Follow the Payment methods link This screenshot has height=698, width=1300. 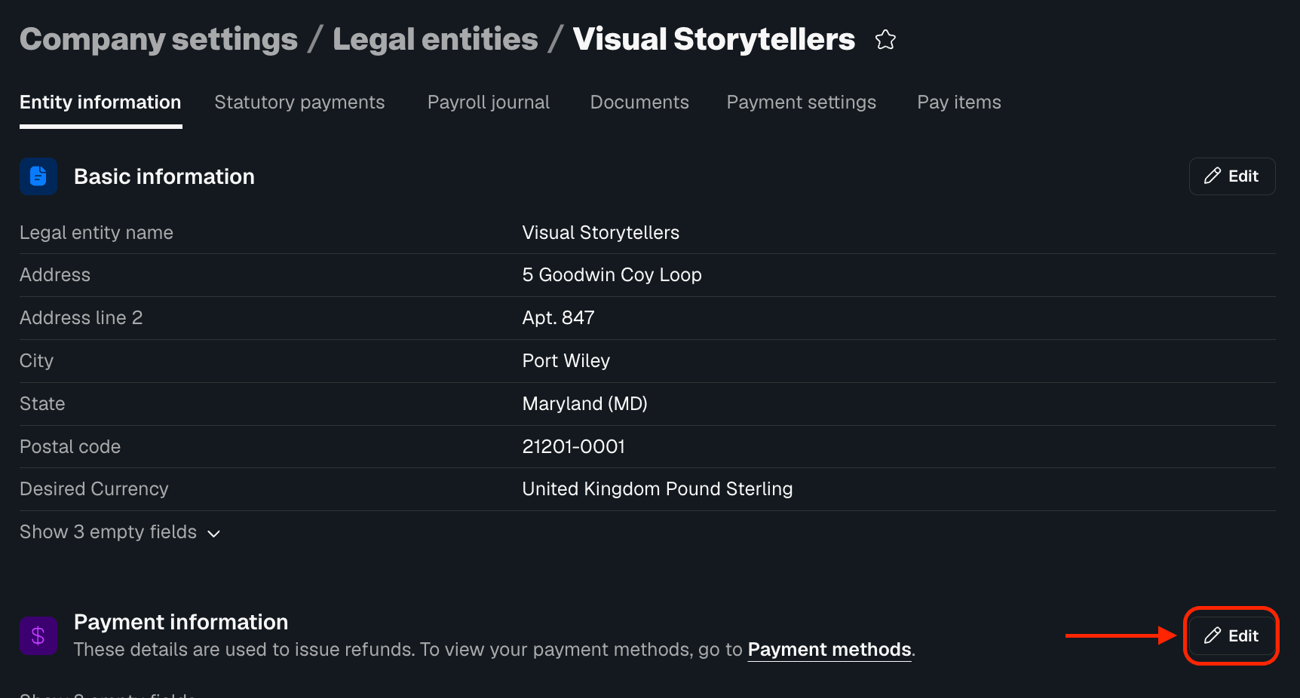[x=829, y=650]
